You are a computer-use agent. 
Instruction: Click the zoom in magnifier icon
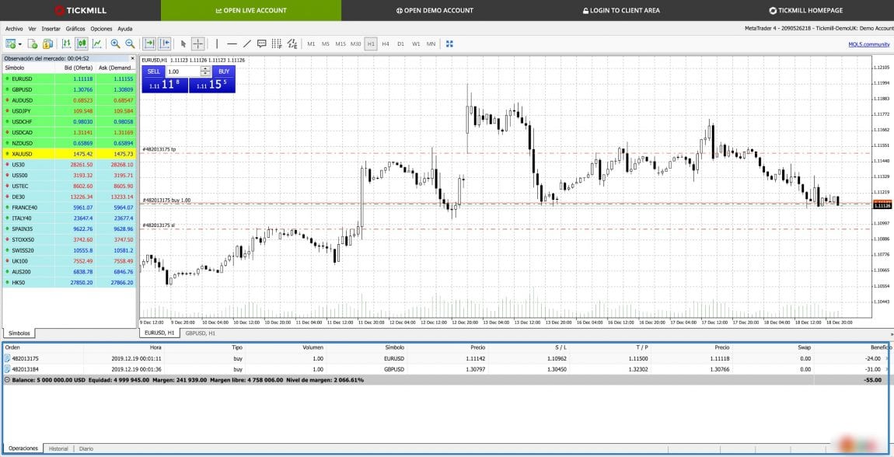(115, 44)
